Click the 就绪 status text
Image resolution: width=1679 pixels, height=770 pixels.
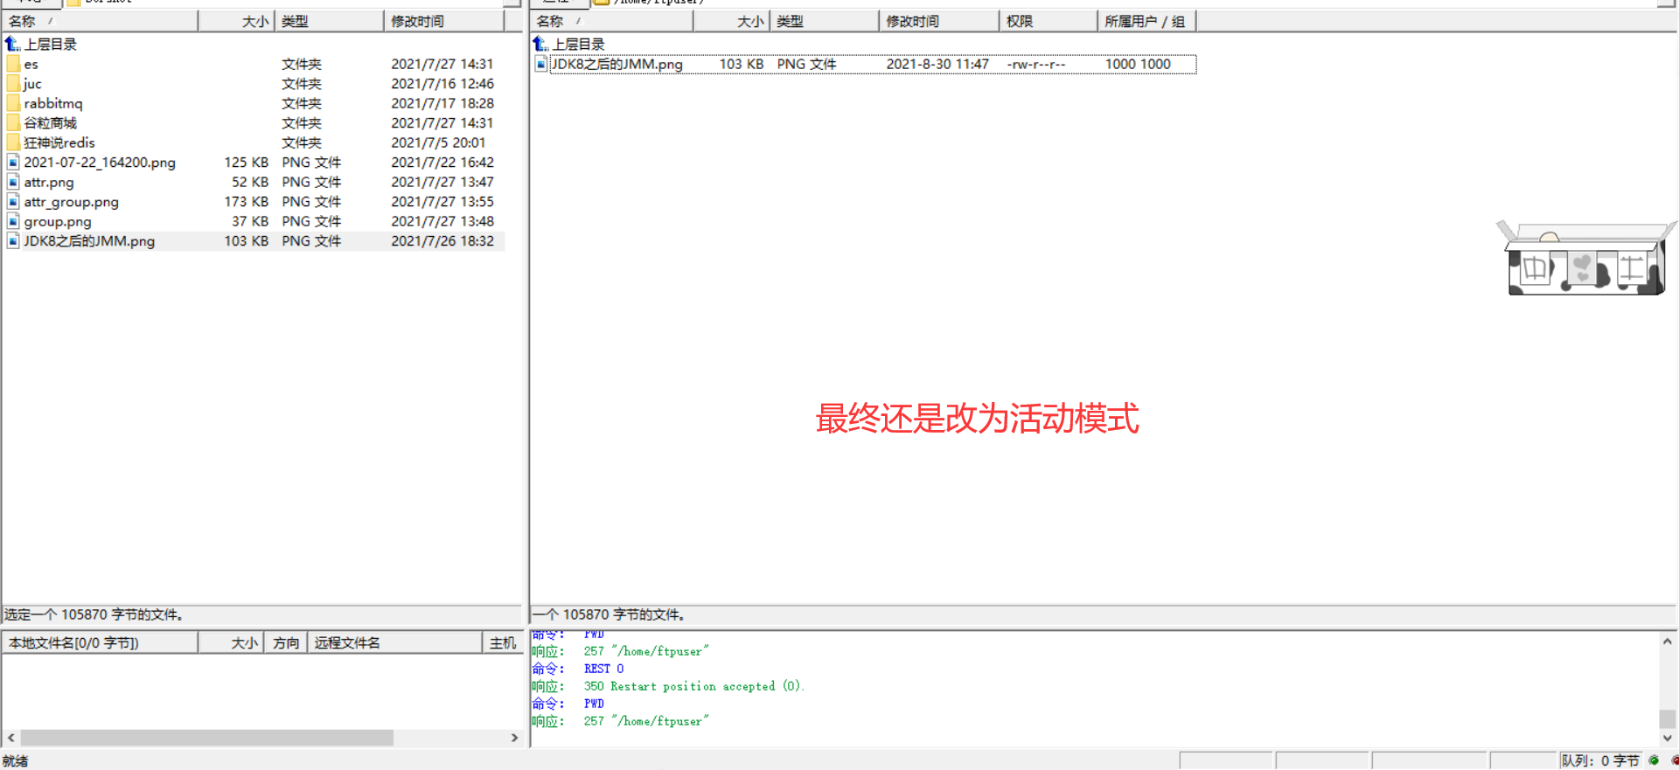pyautogui.click(x=16, y=760)
